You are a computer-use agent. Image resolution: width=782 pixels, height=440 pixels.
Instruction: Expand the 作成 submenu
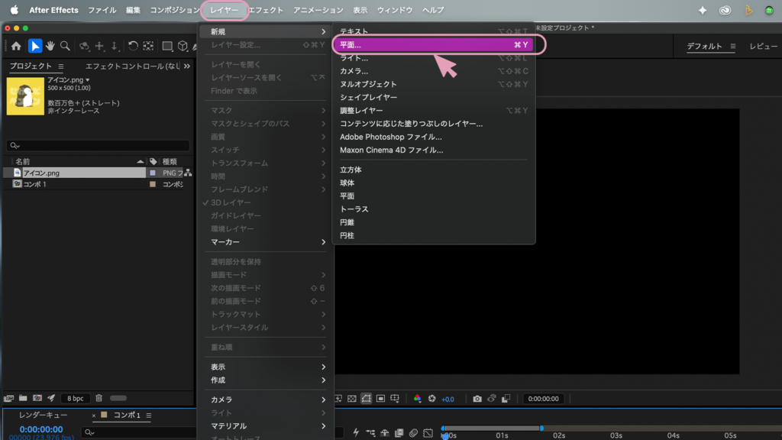(x=265, y=380)
